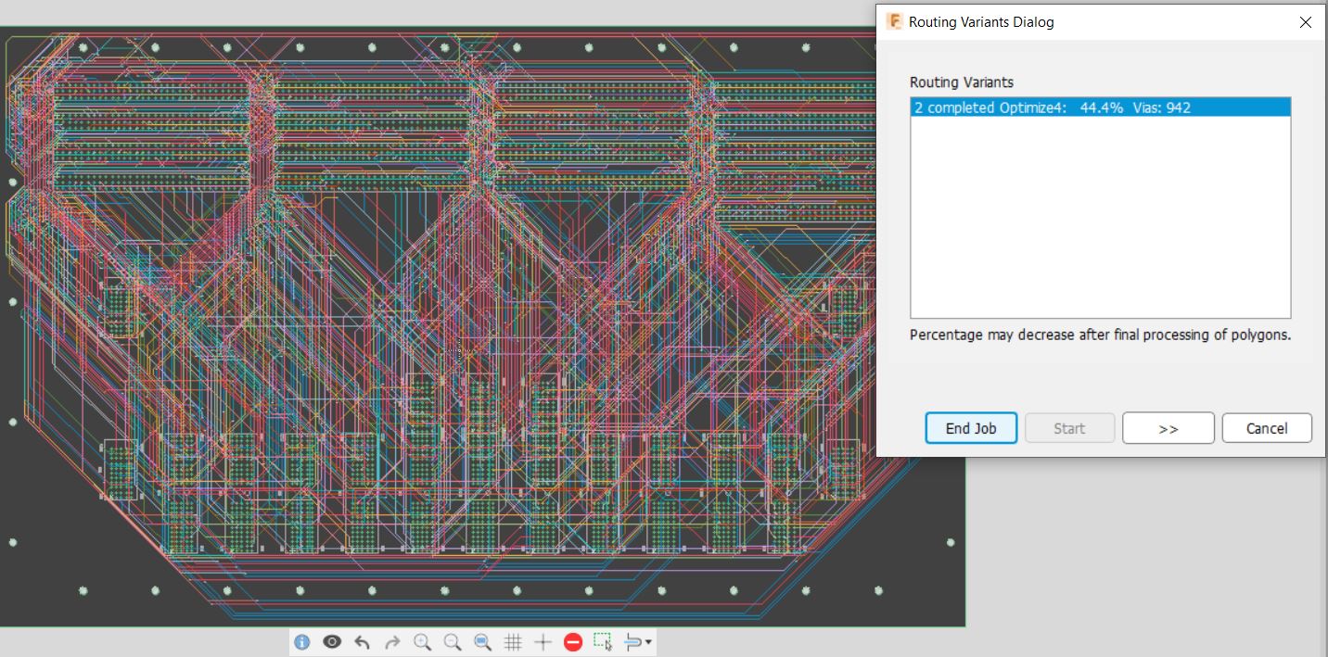Image resolution: width=1328 pixels, height=657 pixels.
Task: Zoom in using the magnifier plus icon
Action: [x=423, y=640]
